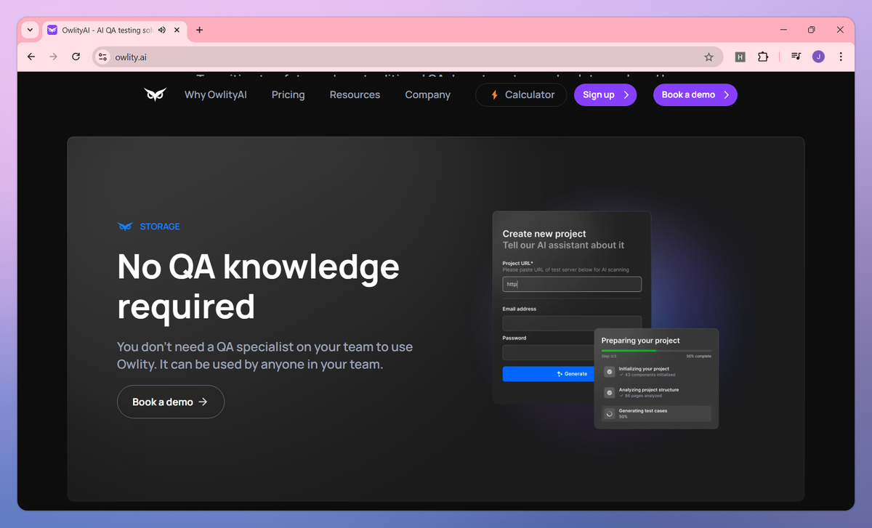The image size is (872, 528).
Task: Open the H extension icon
Action: click(x=740, y=57)
